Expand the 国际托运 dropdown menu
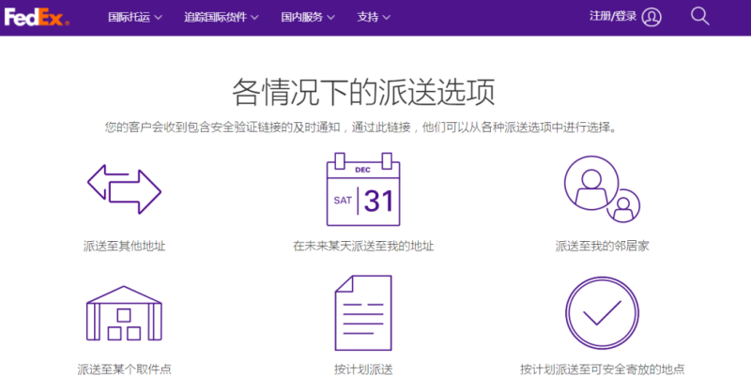The image size is (751, 391). click(135, 17)
